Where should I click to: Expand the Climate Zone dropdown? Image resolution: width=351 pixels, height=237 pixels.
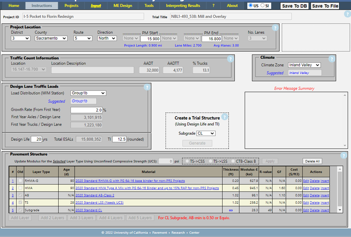[304, 65]
